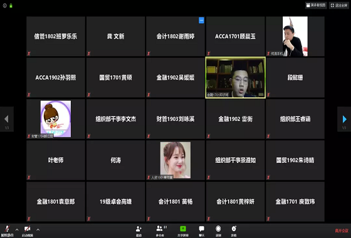Open the green encryption lock icon
The image size is (351, 238).
(11, 6)
